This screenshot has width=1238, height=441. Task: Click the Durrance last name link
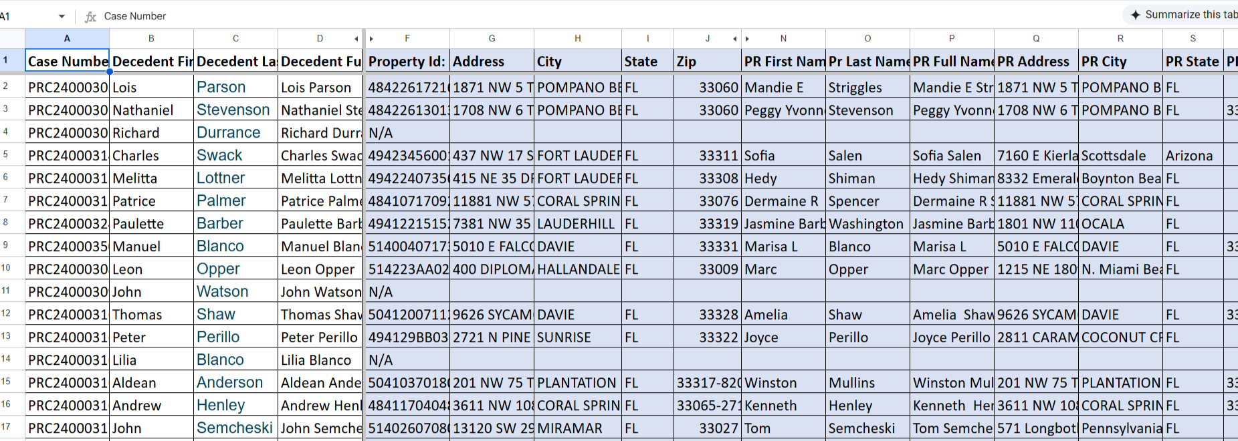(x=228, y=132)
